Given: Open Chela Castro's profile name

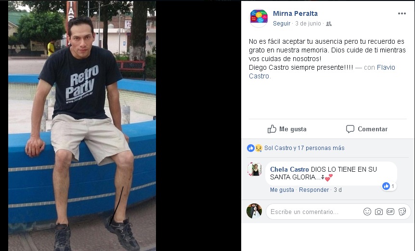Looking at the screenshot, I should click(x=289, y=169).
